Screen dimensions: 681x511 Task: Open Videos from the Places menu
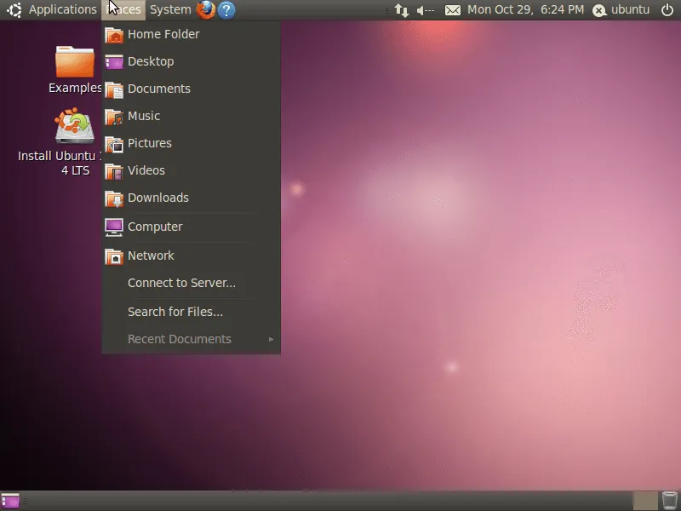coord(191,171)
